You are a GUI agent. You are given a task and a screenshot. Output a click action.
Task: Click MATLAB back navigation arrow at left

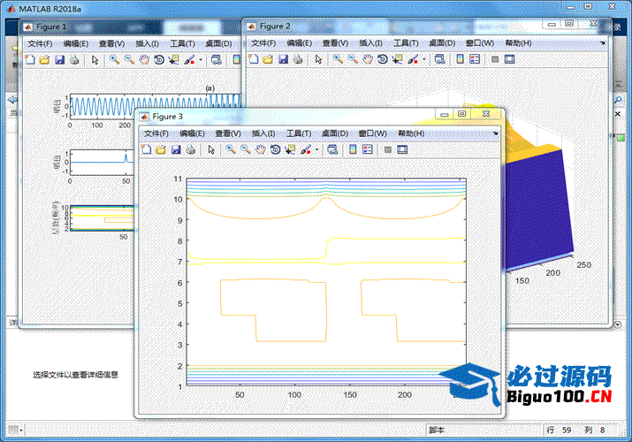click(x=12, y=100)
